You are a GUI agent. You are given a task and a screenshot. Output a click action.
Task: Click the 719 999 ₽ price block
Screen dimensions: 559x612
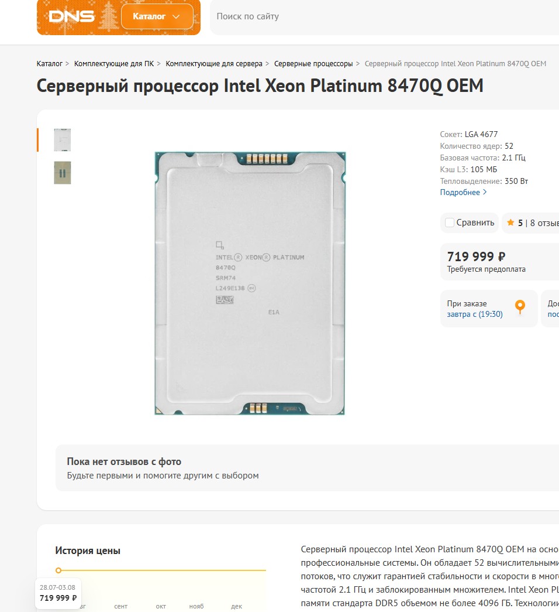[500, 262]
